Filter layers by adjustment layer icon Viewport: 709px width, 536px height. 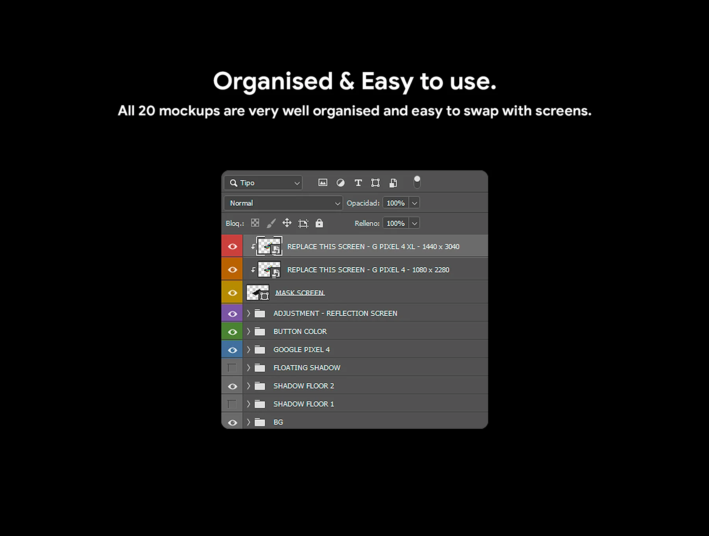(340, 182)
